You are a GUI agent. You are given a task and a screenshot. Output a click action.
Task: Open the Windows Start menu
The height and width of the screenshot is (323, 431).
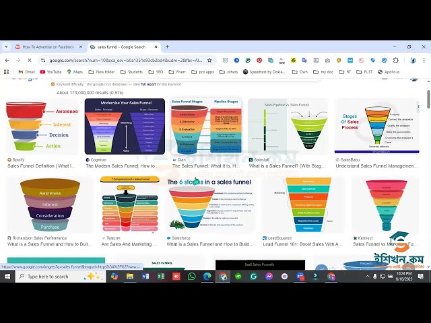click(x=7, y=277)
